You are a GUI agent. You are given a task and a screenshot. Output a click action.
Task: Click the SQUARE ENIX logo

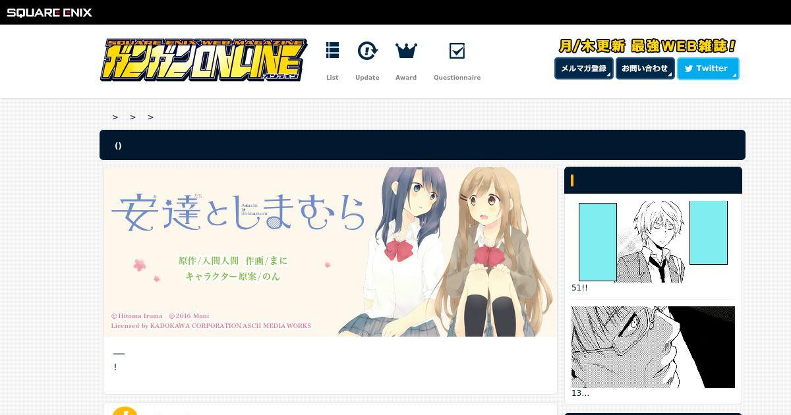[49, 13]
